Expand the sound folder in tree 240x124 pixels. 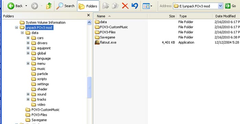(28, 94)
